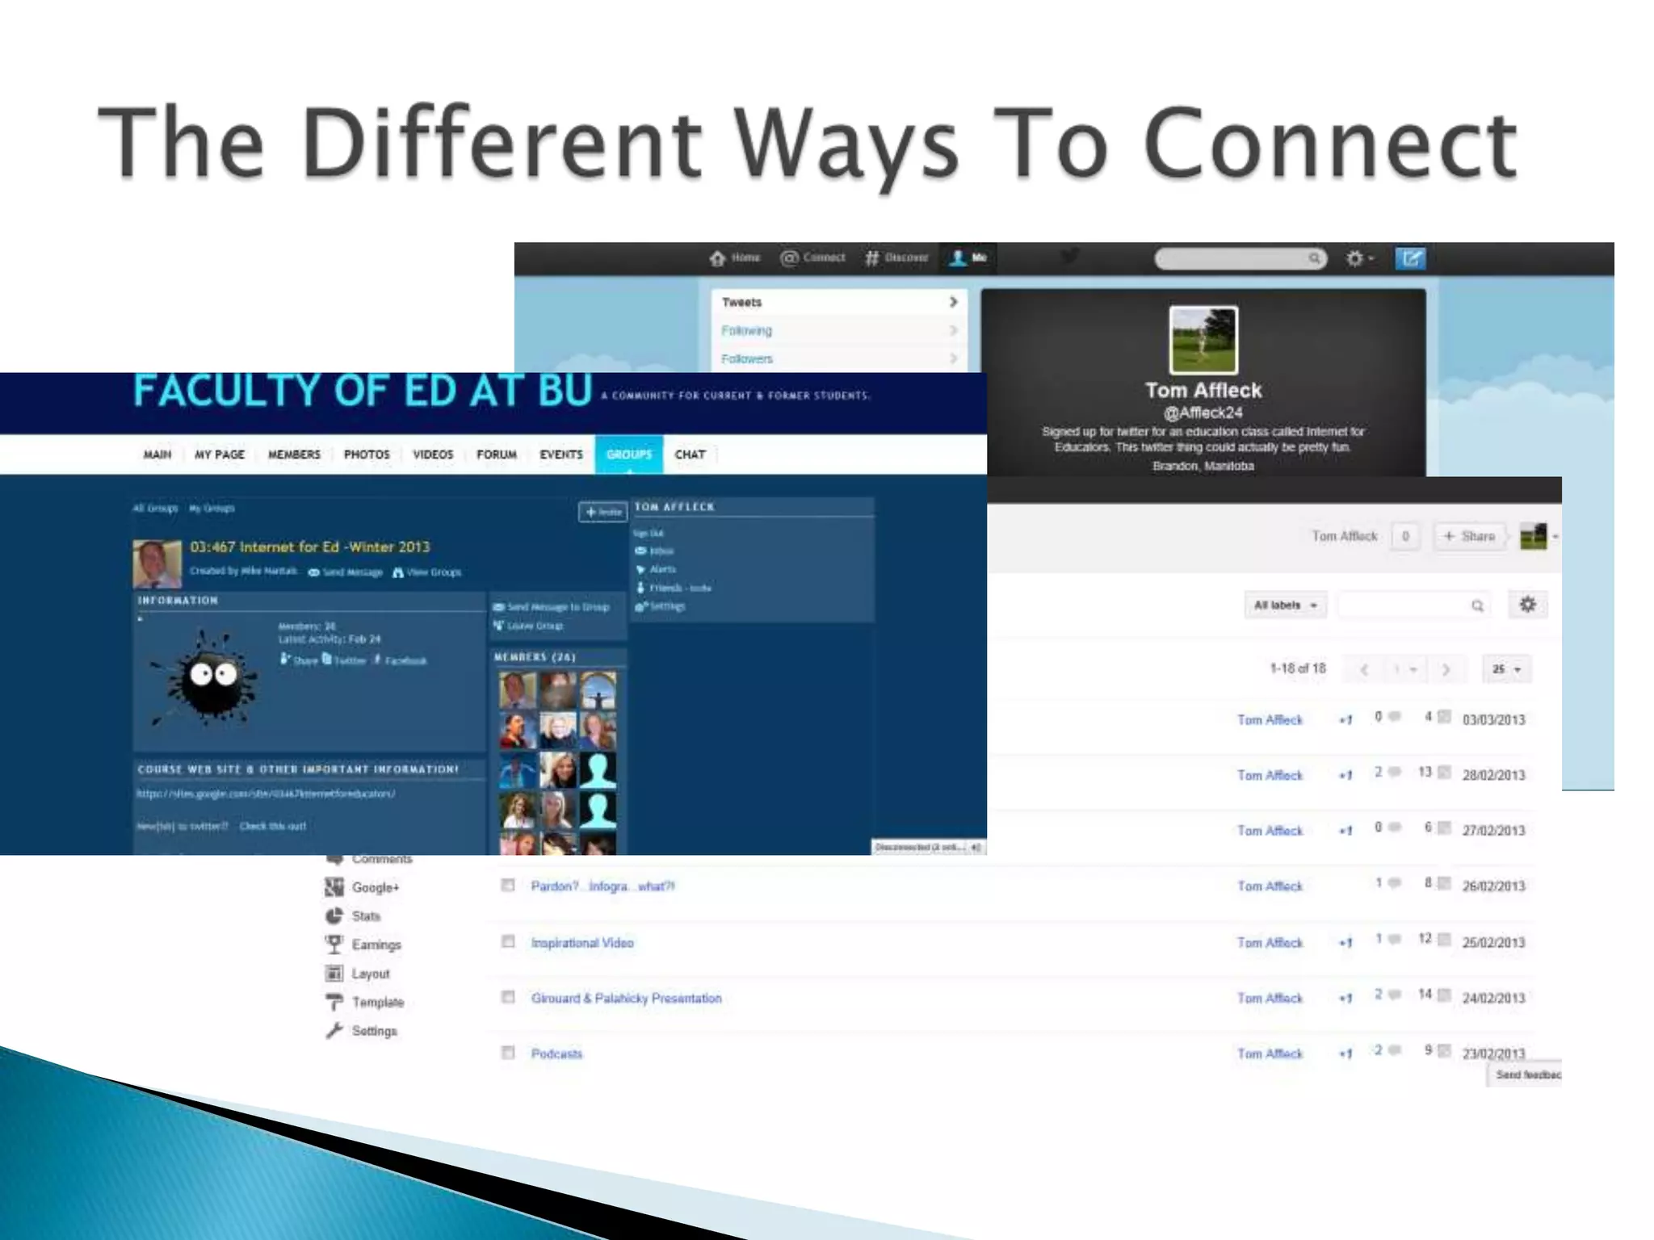
Task: Open Template in Blogger sidebar
Action: [x=377, y=1003]
